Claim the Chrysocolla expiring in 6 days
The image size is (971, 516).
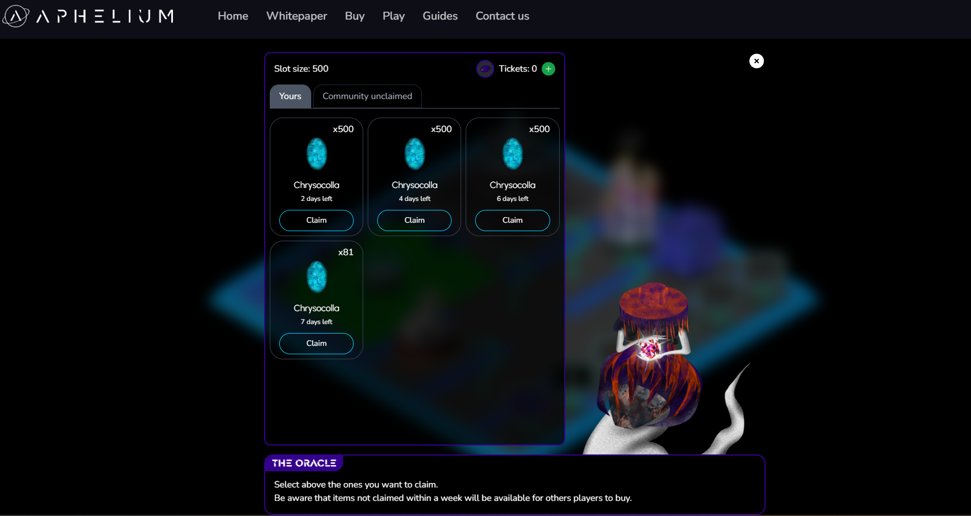512,221
